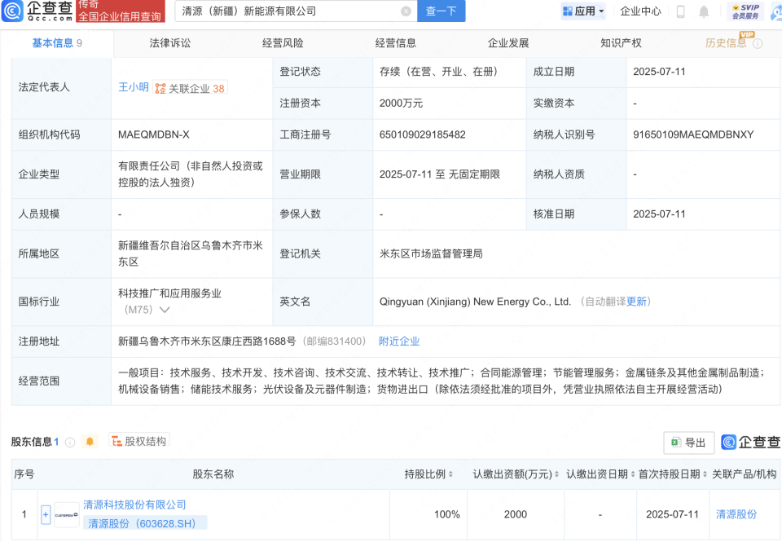
Task: Clear the search box with the X icon
Action: pyautogui.click(x=406, y=11)
